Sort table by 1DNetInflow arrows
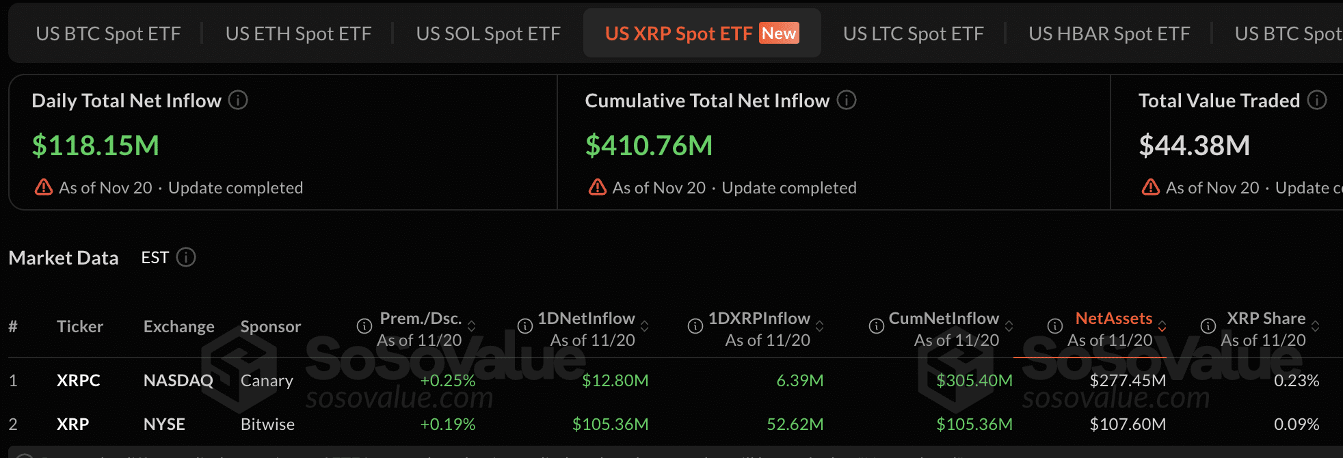Image resolution: width=1343 pixels, height=458 pixels. [x=644, y=327]
